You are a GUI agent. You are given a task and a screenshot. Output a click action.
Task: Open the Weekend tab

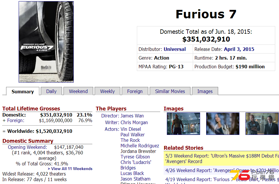[x=78, y=91]
